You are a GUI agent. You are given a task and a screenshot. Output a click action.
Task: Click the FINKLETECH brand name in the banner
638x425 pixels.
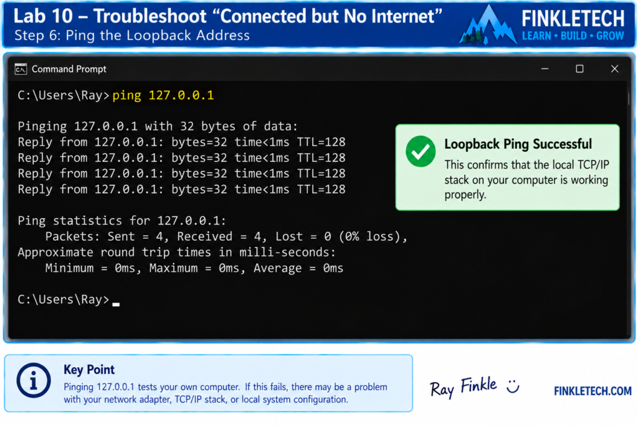point(573,19)
